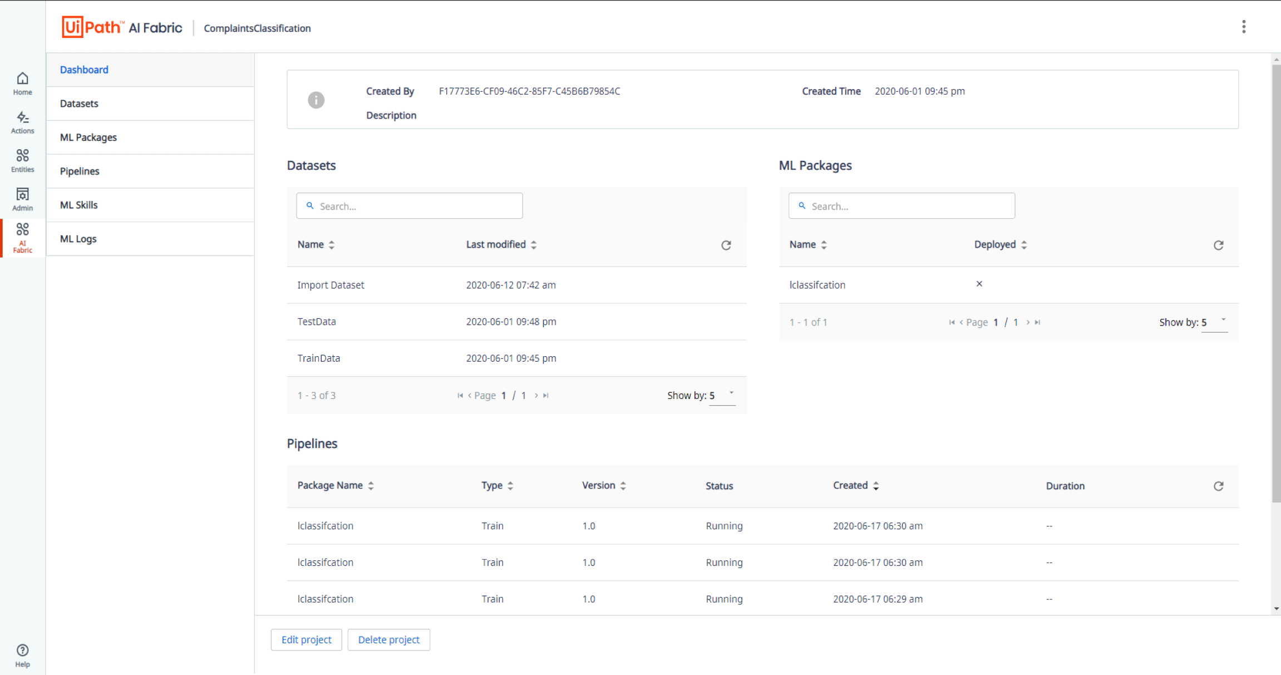The height and width of the screenshot is (675, 1281).
Task: Click the Delete project button
Action: pos(388,639)
